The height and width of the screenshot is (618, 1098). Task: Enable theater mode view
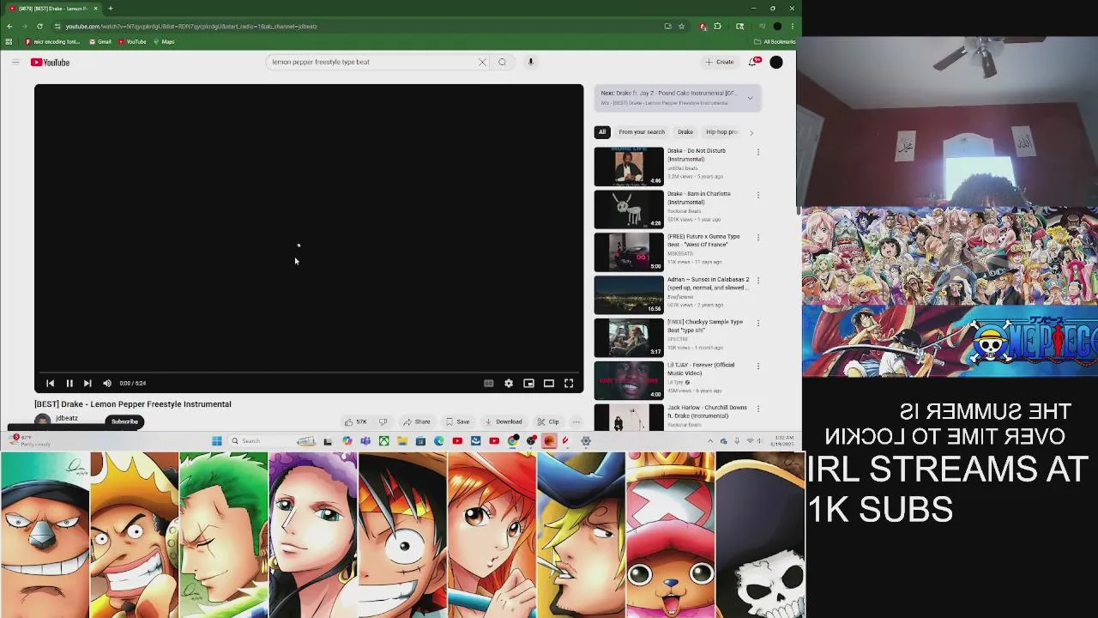tap(549, 384)
